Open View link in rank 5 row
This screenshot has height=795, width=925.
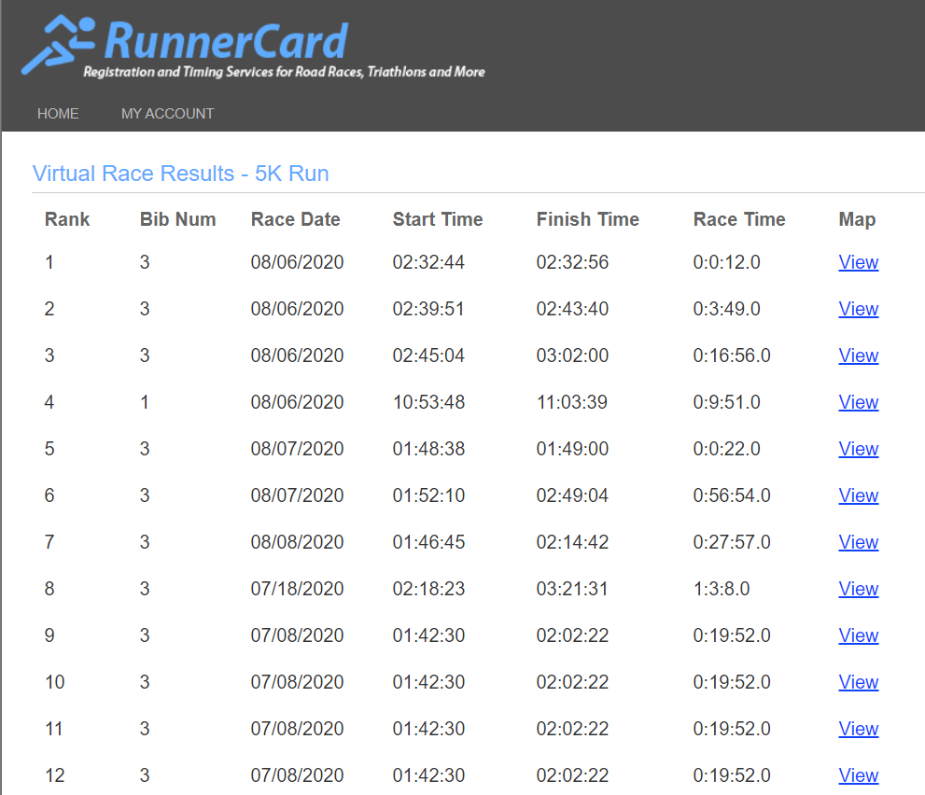[858, 449]
